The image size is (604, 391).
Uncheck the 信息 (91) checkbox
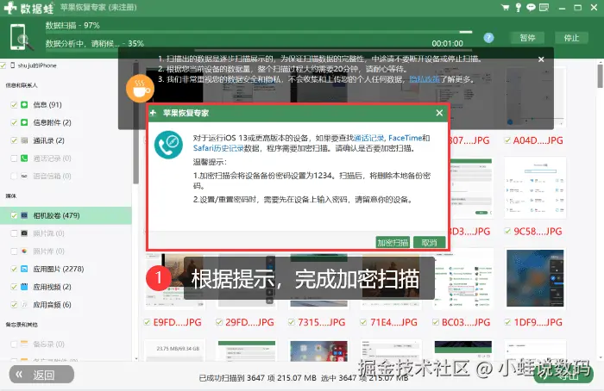point(14,104)
